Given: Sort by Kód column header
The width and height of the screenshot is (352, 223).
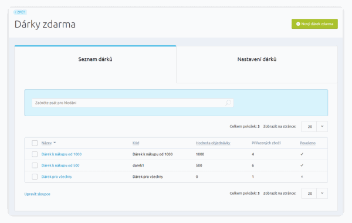Looking at the screenshot, I should (136, 143).
